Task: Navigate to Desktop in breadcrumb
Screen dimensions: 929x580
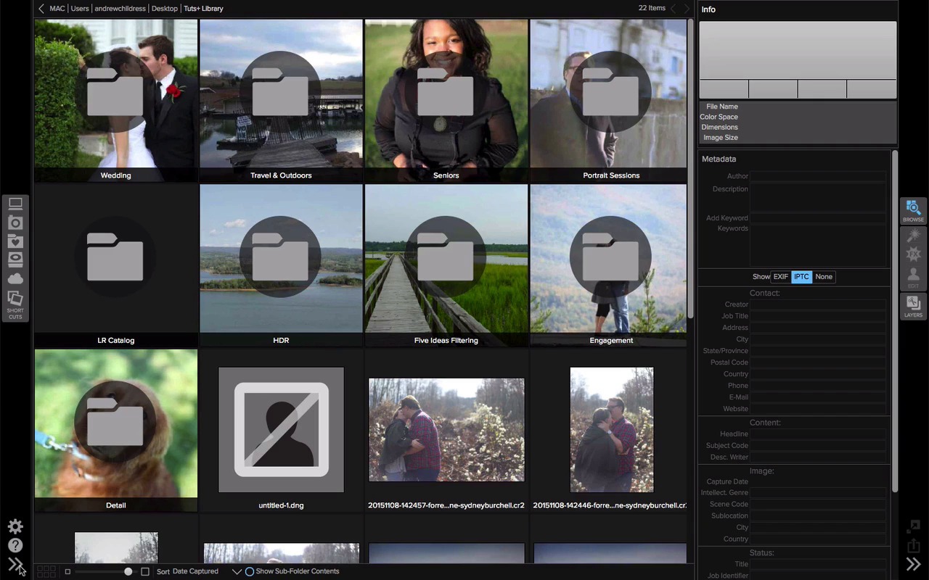Action: pos(165,9)
